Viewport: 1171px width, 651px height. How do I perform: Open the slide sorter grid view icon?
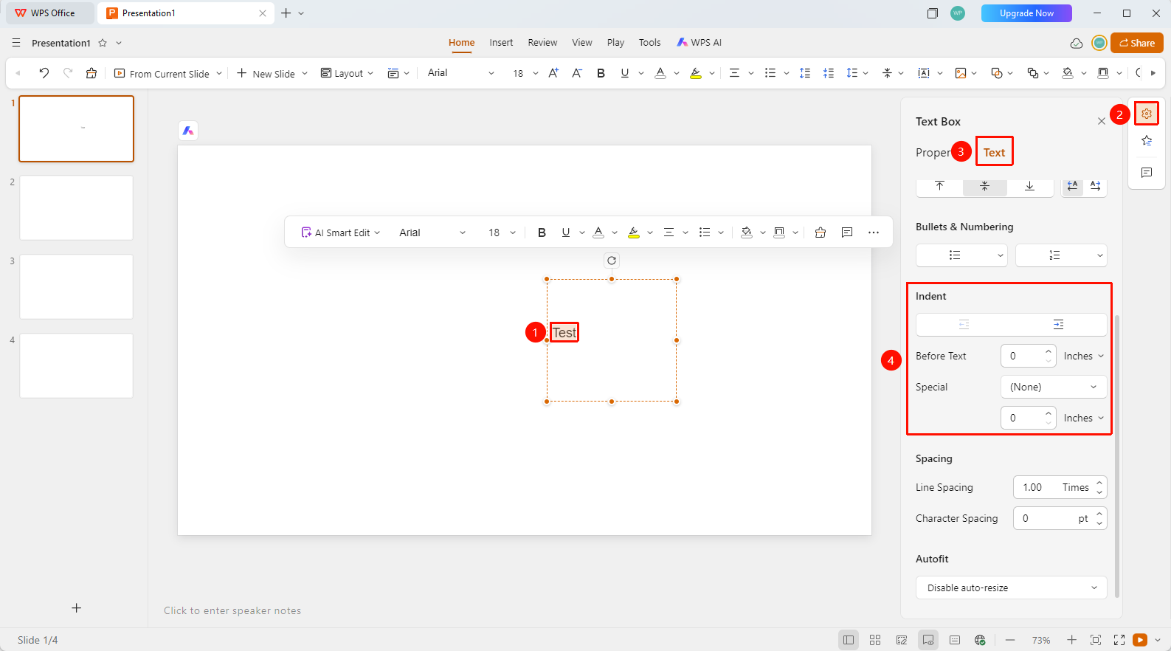tap(875, 640)
